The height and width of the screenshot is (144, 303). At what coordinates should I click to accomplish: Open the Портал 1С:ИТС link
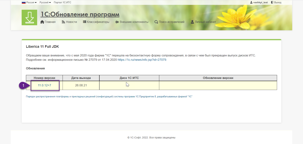[62, 2]
